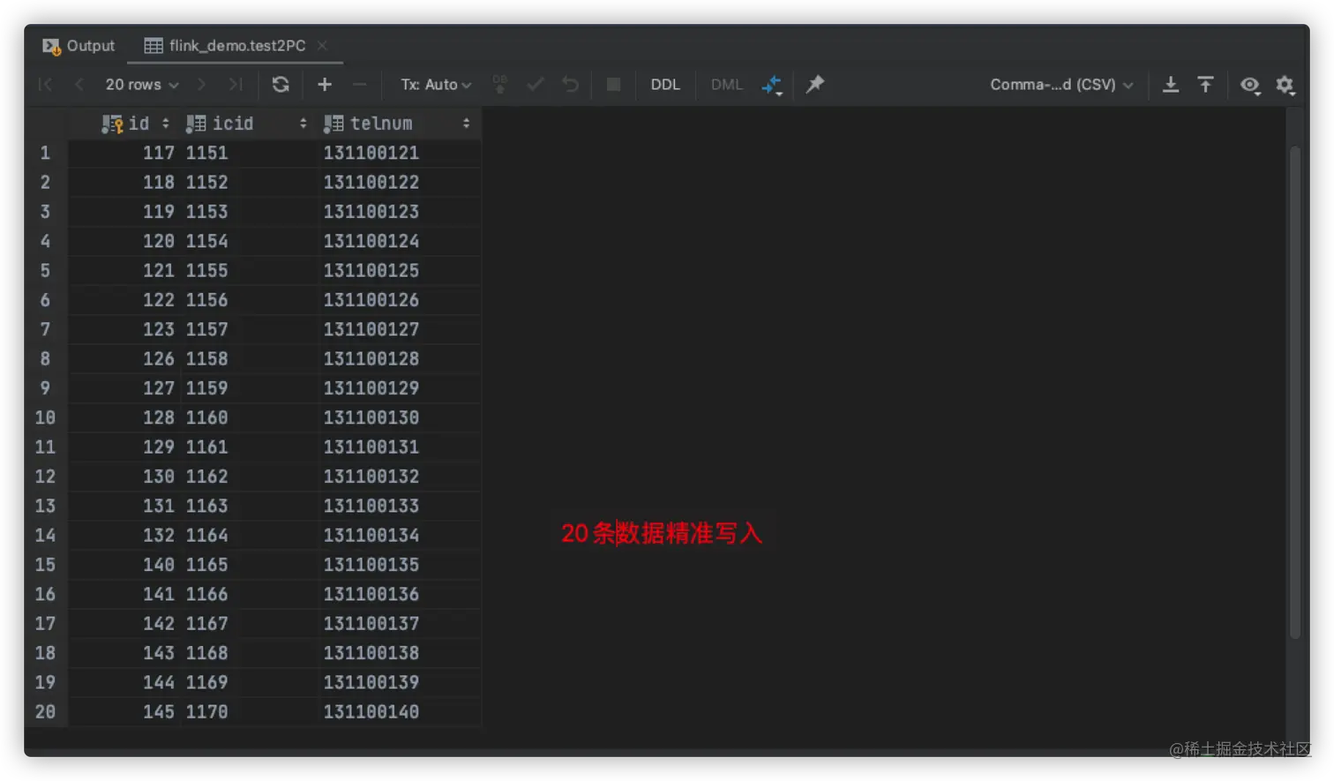Delete the selected row
The height and width of the screenshot is (781, 1334).
click(x=358, y=84)
